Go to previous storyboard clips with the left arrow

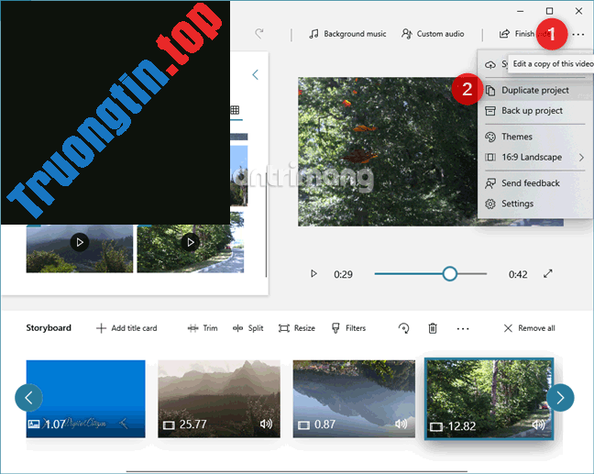click(28, 398)
